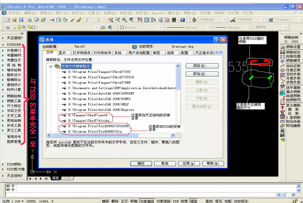Collapse the 支持文件搜索路径 tree node
The height and width of the screenshot is (203, 303).
(51, 66)
